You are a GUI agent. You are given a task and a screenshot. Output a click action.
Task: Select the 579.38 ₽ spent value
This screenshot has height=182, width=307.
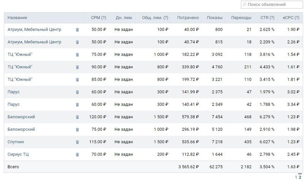click(190, 117)
